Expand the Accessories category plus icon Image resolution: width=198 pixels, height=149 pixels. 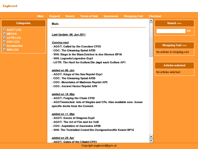point(4,45)
